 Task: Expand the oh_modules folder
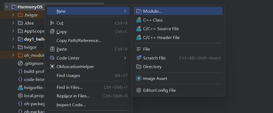pyautogui.click(x=13, y=55)
